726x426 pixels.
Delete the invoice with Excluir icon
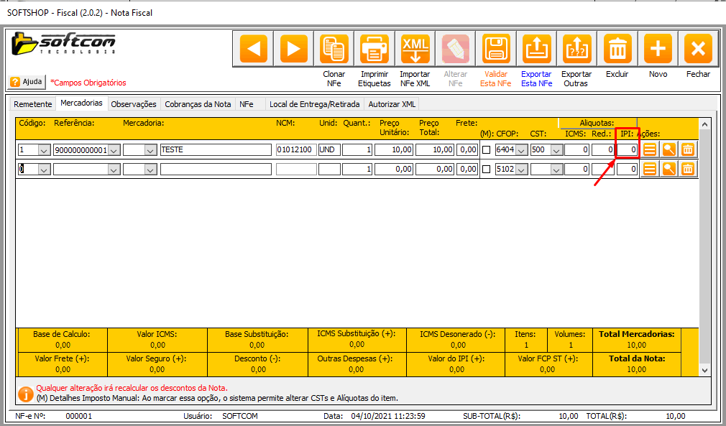click(x=617, y=50)
